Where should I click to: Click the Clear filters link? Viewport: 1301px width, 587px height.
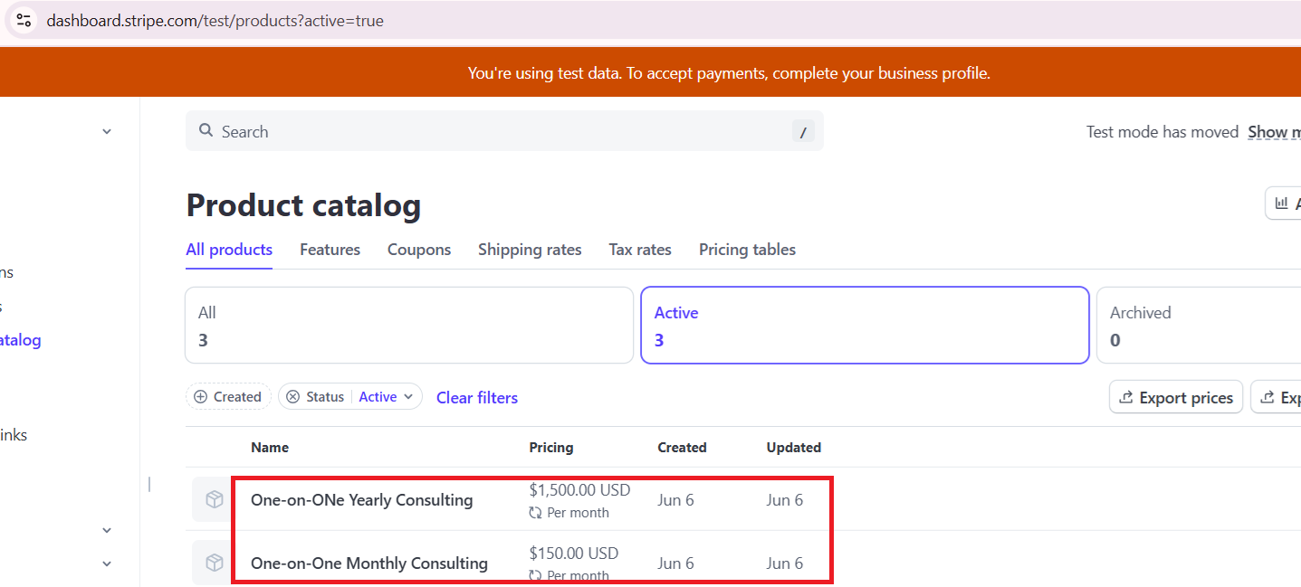pos(477,398)
